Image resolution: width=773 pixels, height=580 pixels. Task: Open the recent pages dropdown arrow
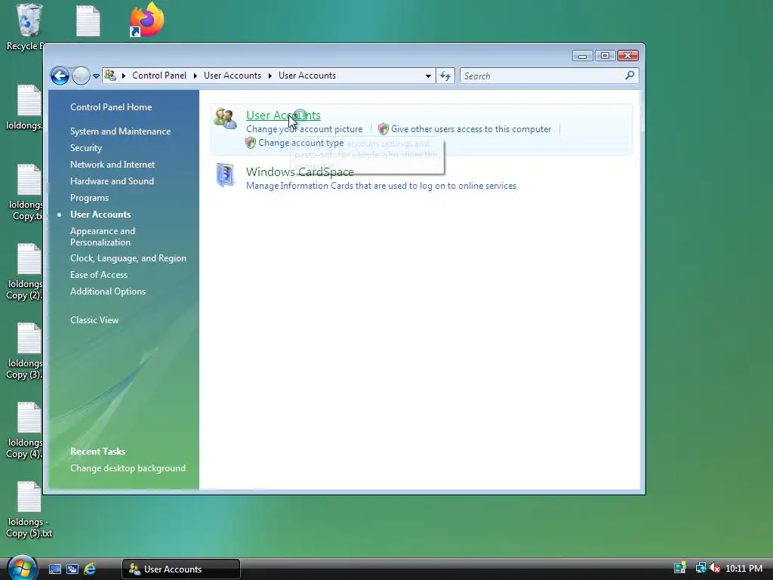[96, 76]
